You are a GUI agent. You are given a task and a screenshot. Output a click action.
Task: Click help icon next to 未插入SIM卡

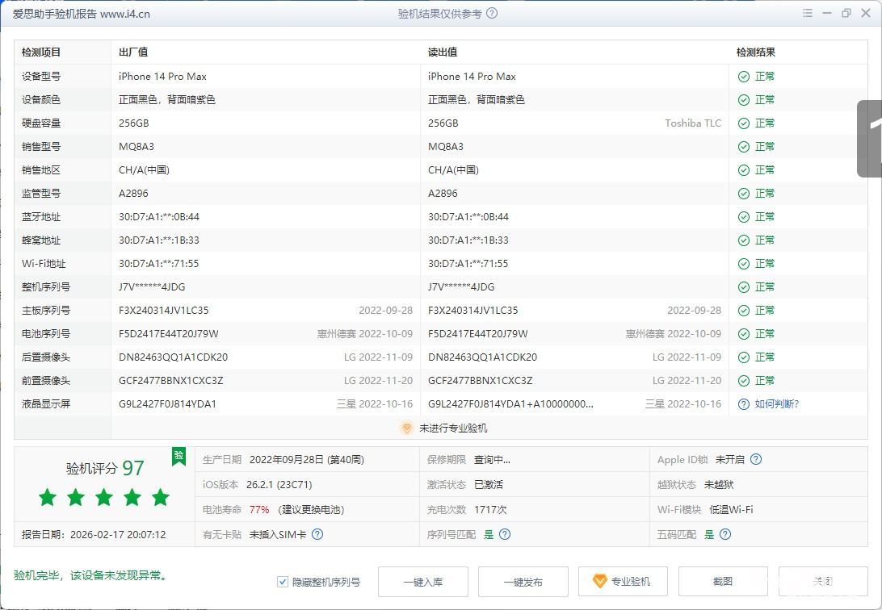(x=317, y=534)
